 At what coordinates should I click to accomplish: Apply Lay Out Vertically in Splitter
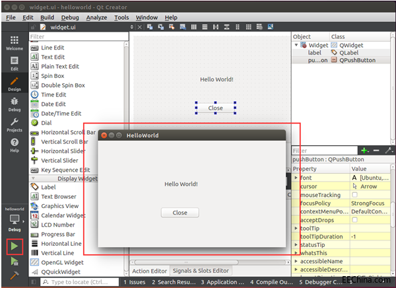click(x=227, y=27)
